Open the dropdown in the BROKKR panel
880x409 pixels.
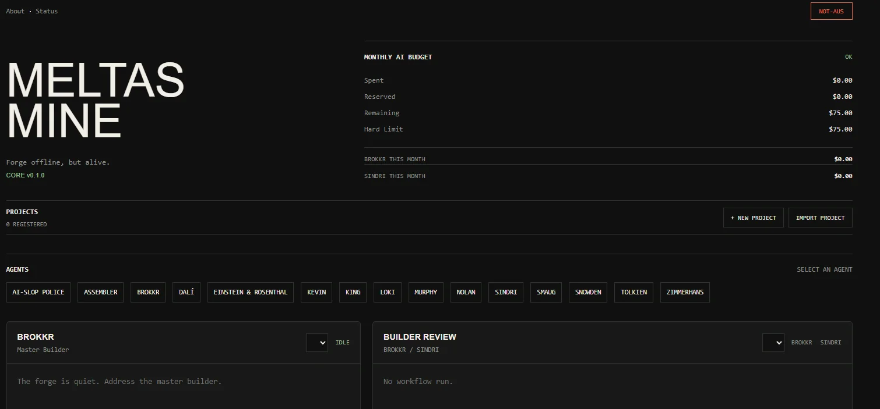[317, 343]
